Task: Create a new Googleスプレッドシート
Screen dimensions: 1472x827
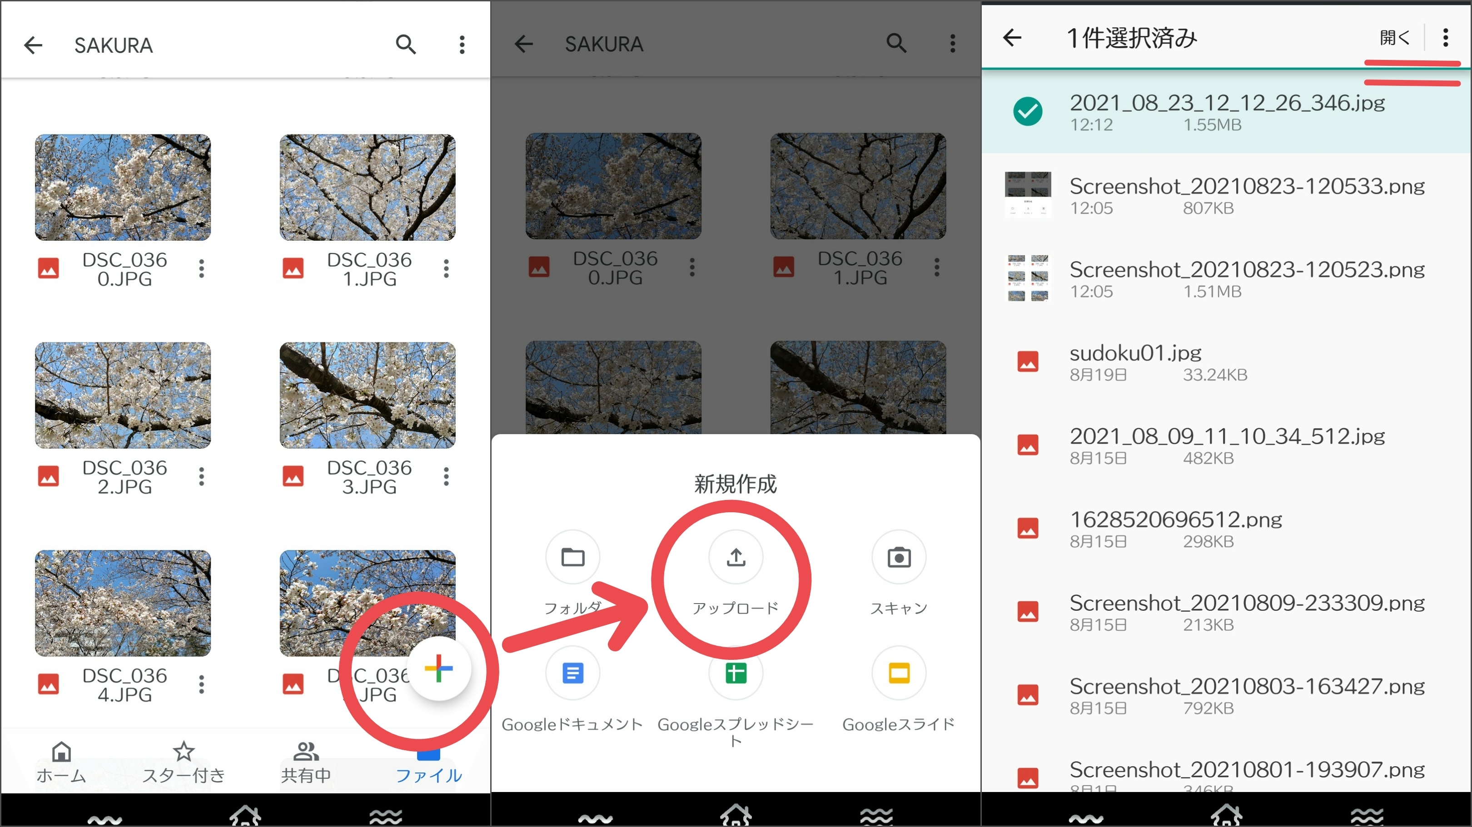Action: coord(736,673)
